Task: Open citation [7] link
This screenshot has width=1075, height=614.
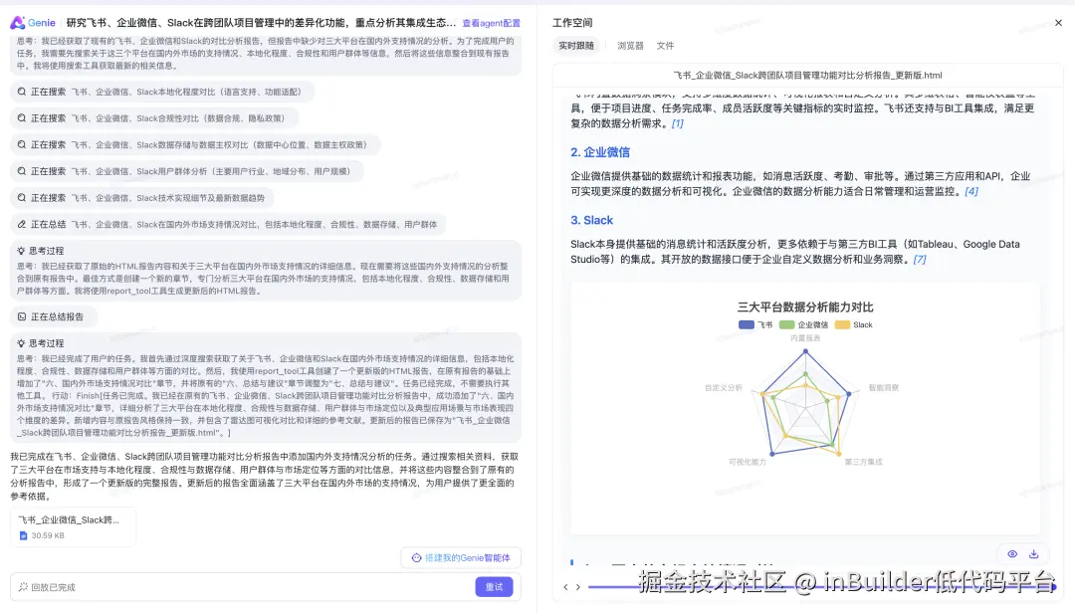Action: point(920,260)
